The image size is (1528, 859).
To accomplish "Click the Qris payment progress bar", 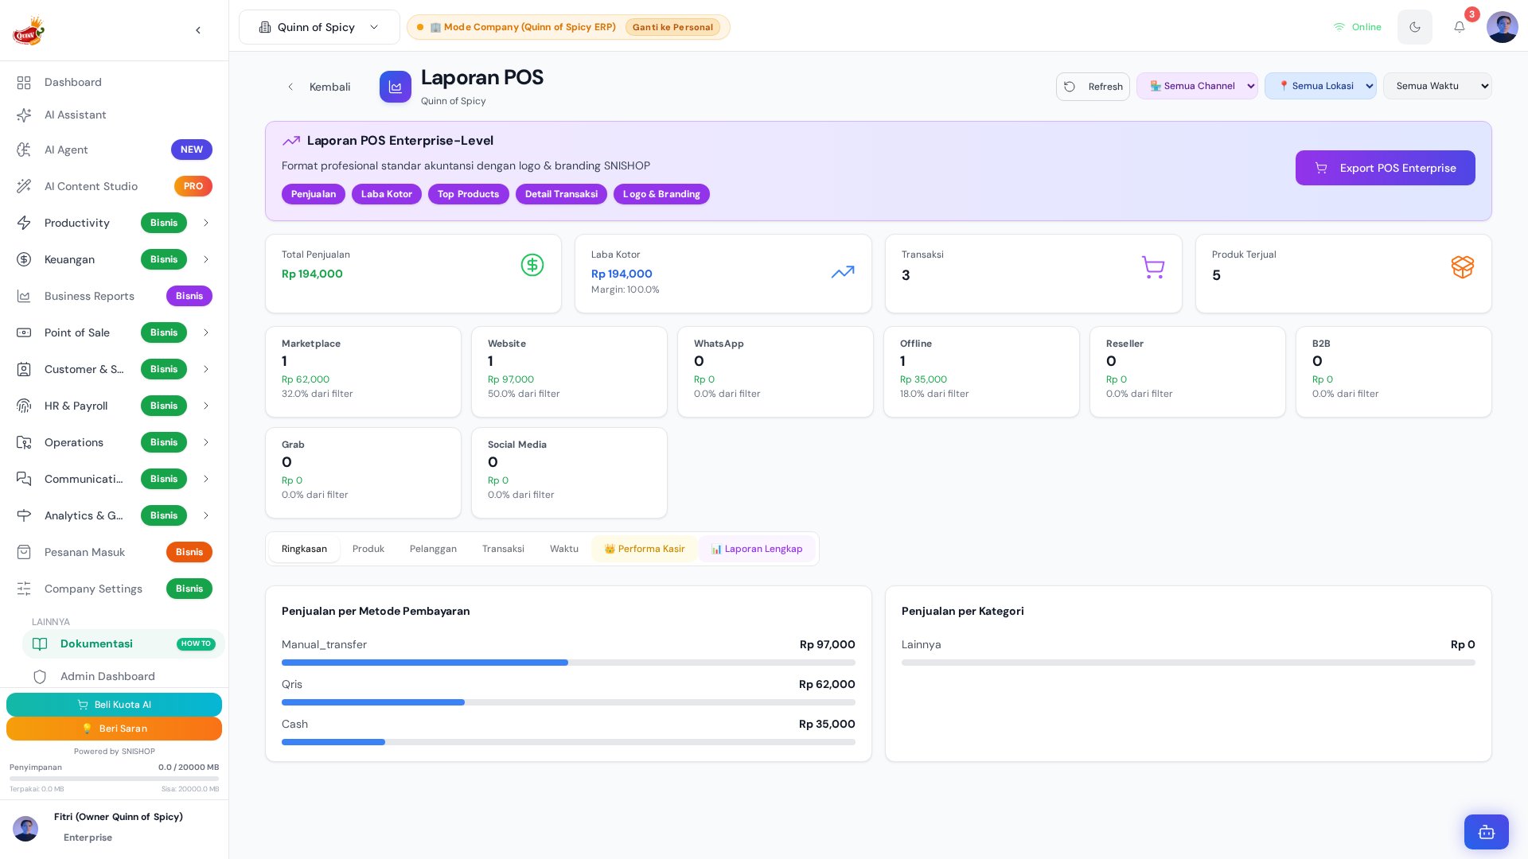I will pos(568,702).
